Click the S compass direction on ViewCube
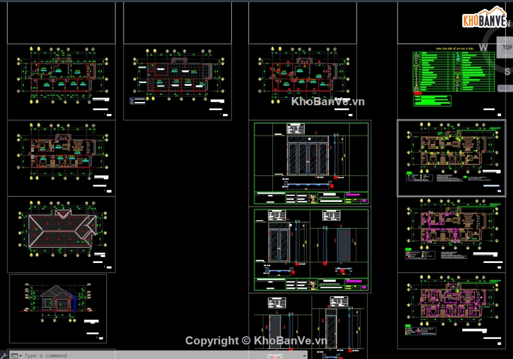This screenshot has width=513, height=359. point(507,72)
